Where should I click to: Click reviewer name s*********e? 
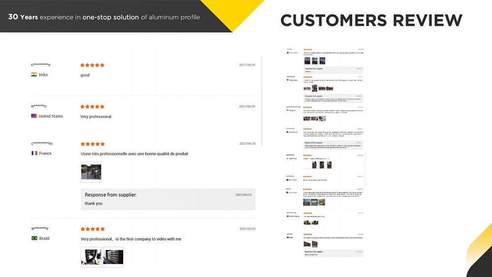click(41, 65)
